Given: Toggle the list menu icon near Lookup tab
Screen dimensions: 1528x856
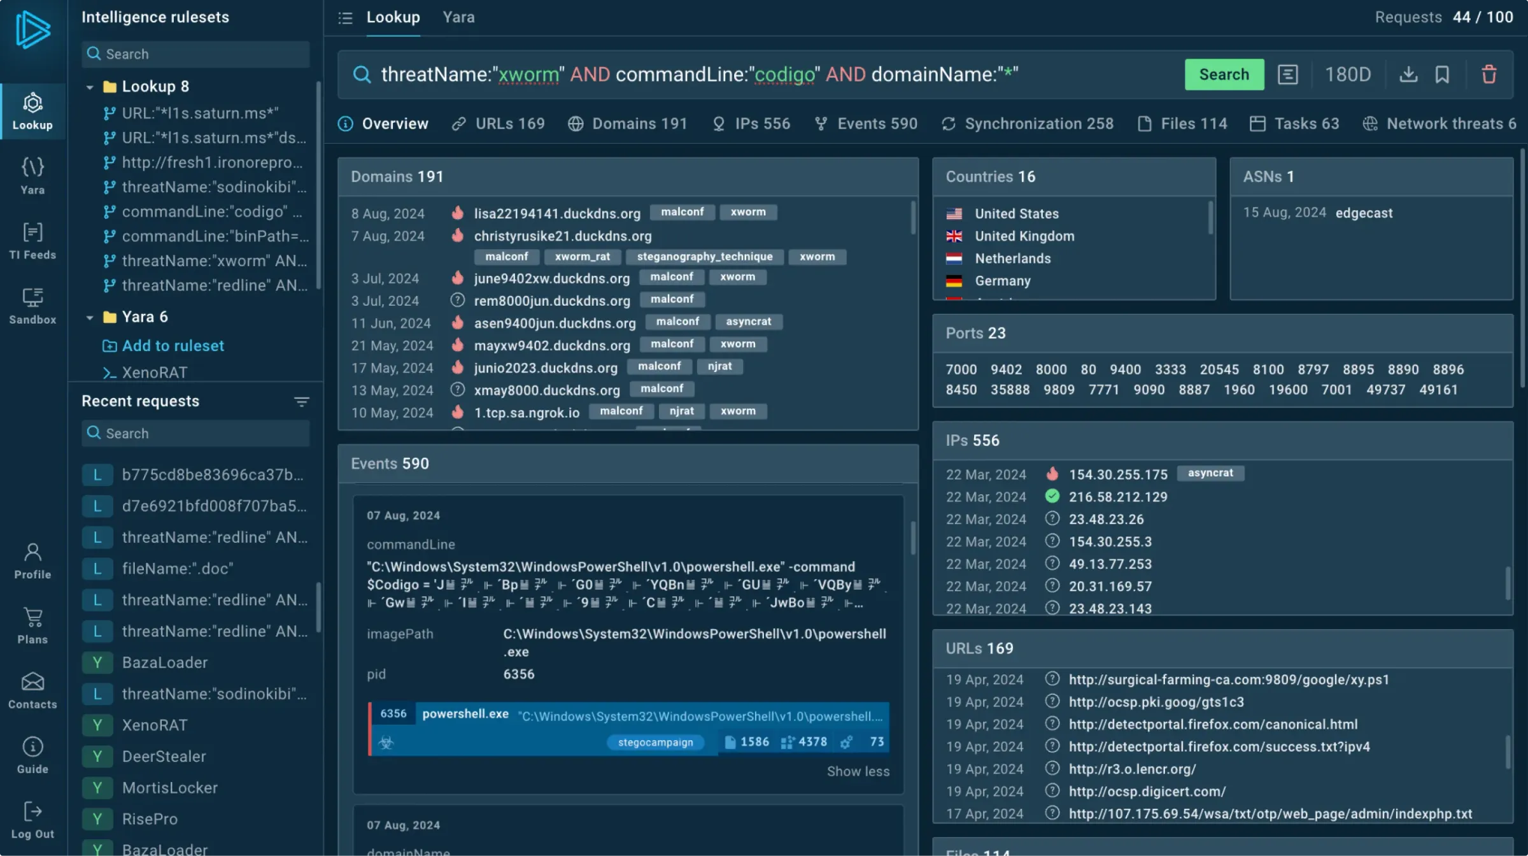Looking at the screenshot, I should pos(345,18).
